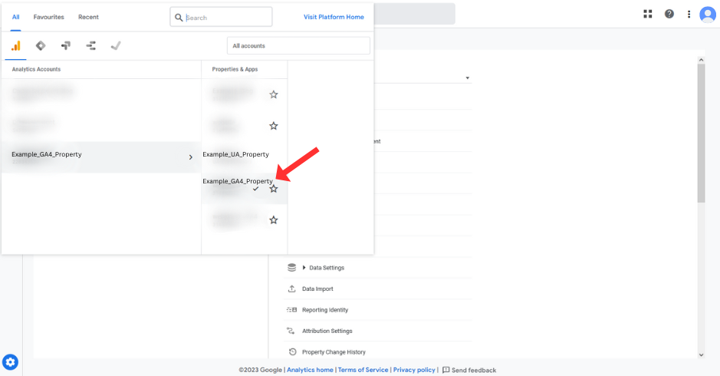Click the Data Settings label
The width and height of the screenshot is (720, 376).
click(x=327, y=268)
